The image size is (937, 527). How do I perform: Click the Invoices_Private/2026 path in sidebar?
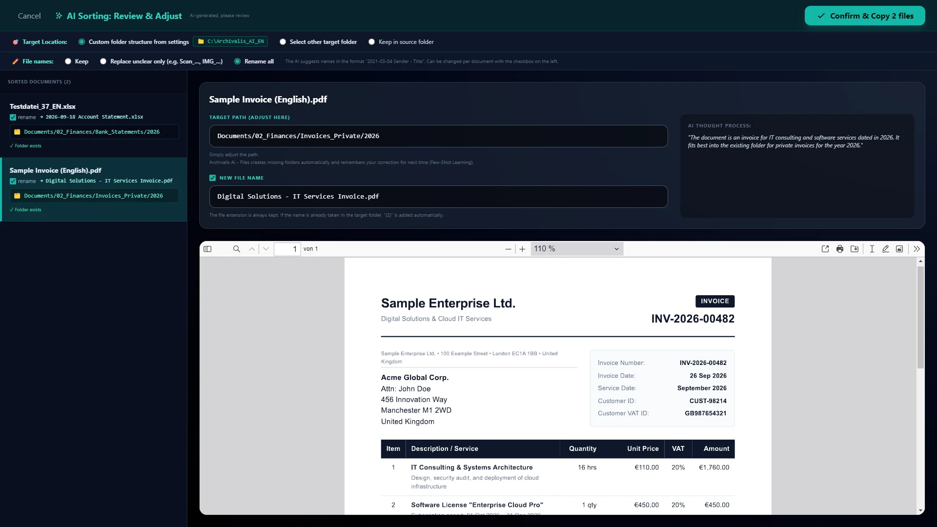94,196
